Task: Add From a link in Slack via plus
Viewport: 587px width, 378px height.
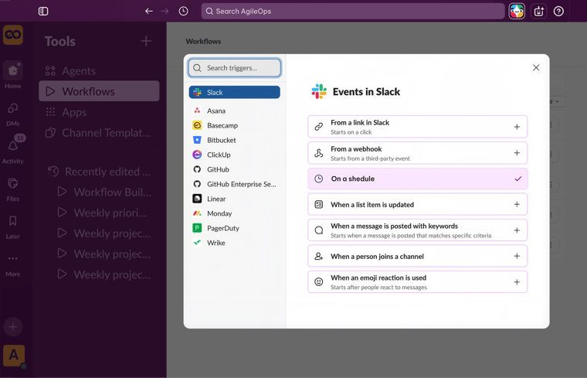Action: pos(517,127)
